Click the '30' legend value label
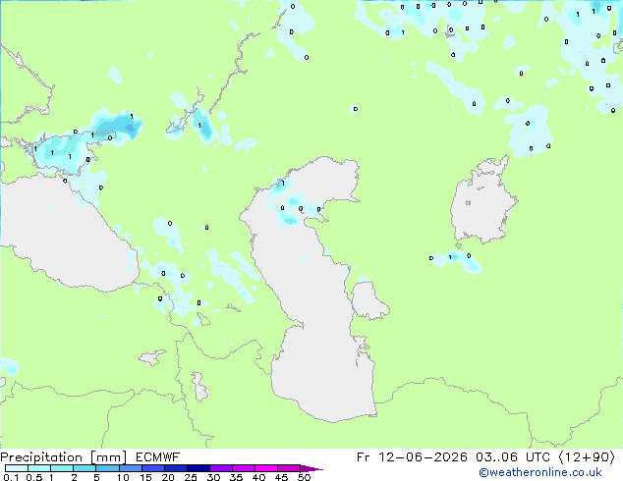Viewport: 623px width, 481px height. tap(213, 477)
